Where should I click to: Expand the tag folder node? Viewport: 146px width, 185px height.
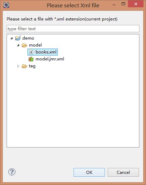click(x=18, y=66)
